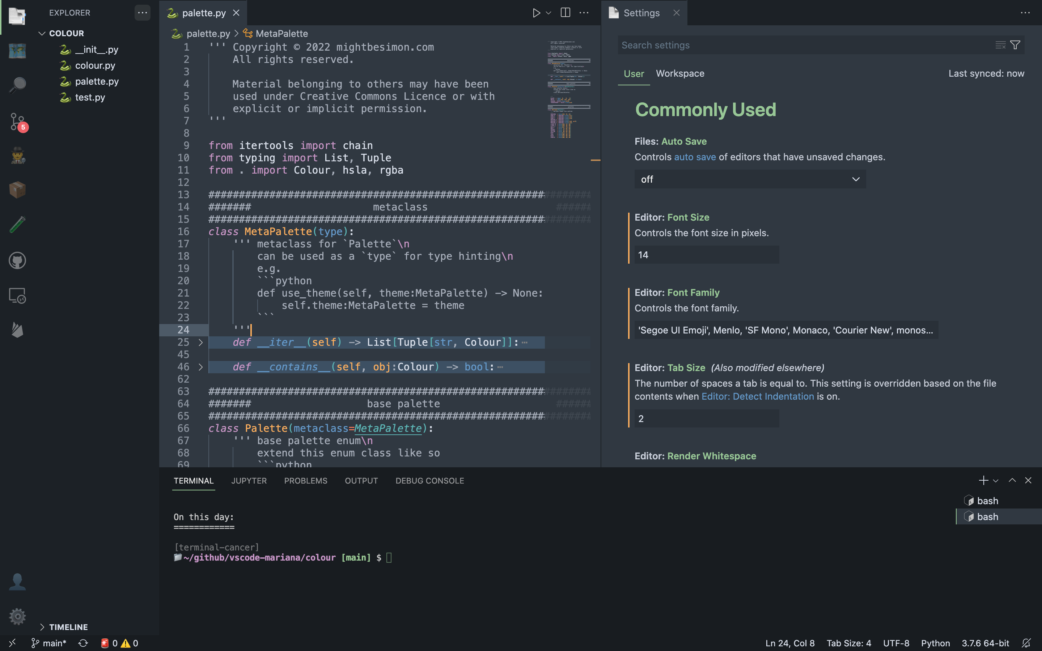Open the Remote Explorer icon
This screenshot has width=1042, height=651.
click(17, 296)
